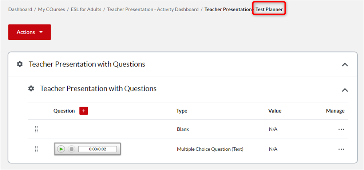The height and width of the screenshot is (170, 364).
Task: Grab the drag handle on the Blank row
Action: coord(36,129)
